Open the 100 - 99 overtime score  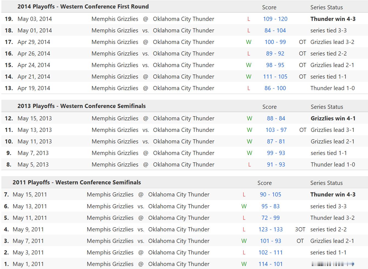tap(275, 42)
